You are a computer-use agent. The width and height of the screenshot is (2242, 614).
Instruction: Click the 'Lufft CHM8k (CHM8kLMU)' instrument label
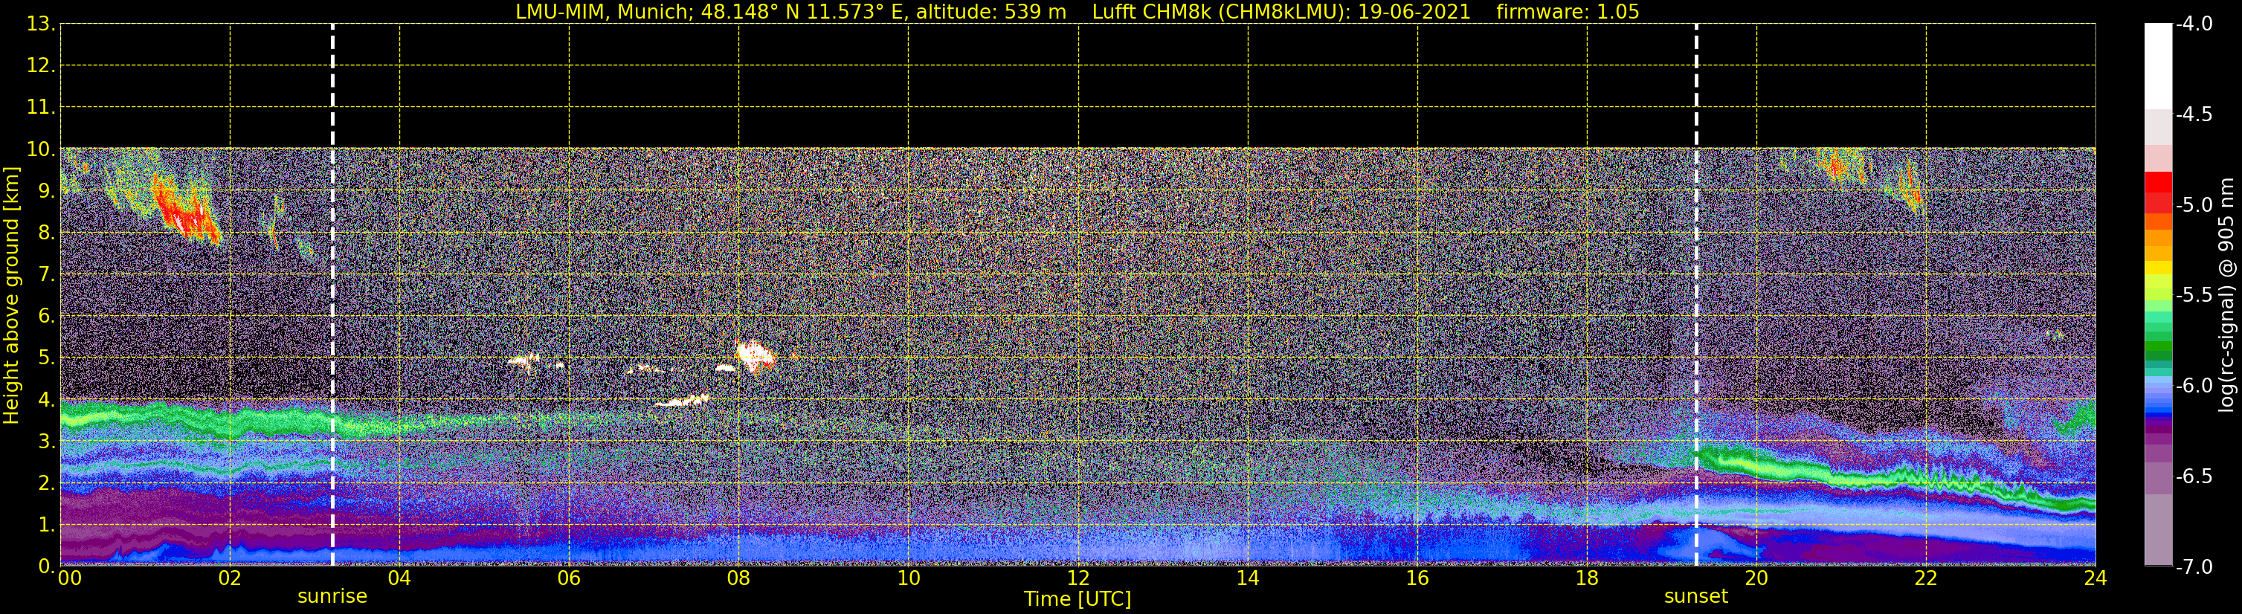(1219, 12)
